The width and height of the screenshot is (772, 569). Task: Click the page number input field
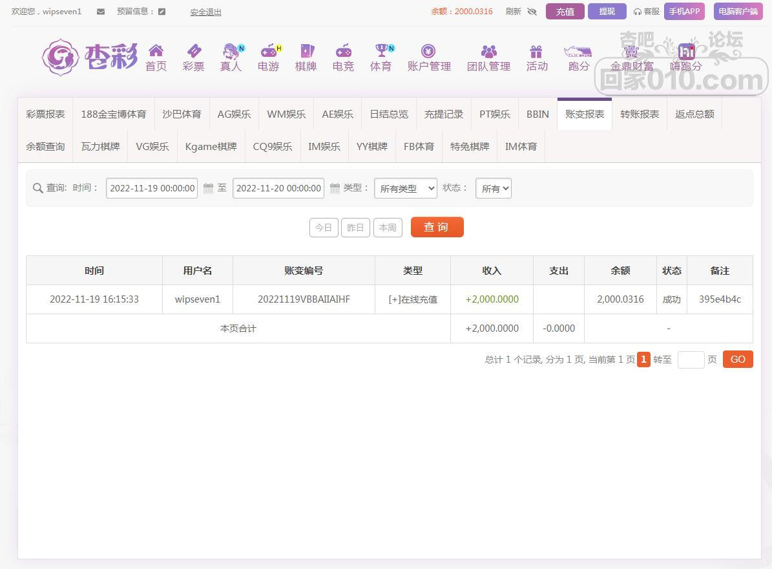point(691,360)
